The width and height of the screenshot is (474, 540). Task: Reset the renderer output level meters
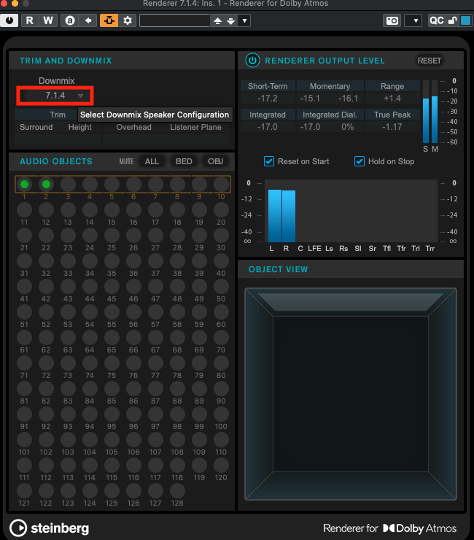[x=430, y=61]
